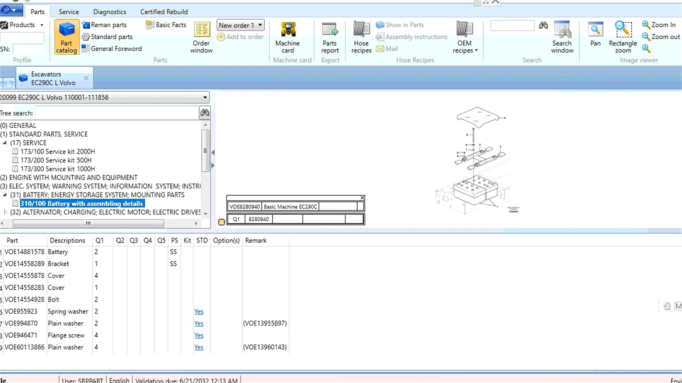Select (0) GENERAL tree node
This screenshot has width=682, height=383.
pos(18,126)
